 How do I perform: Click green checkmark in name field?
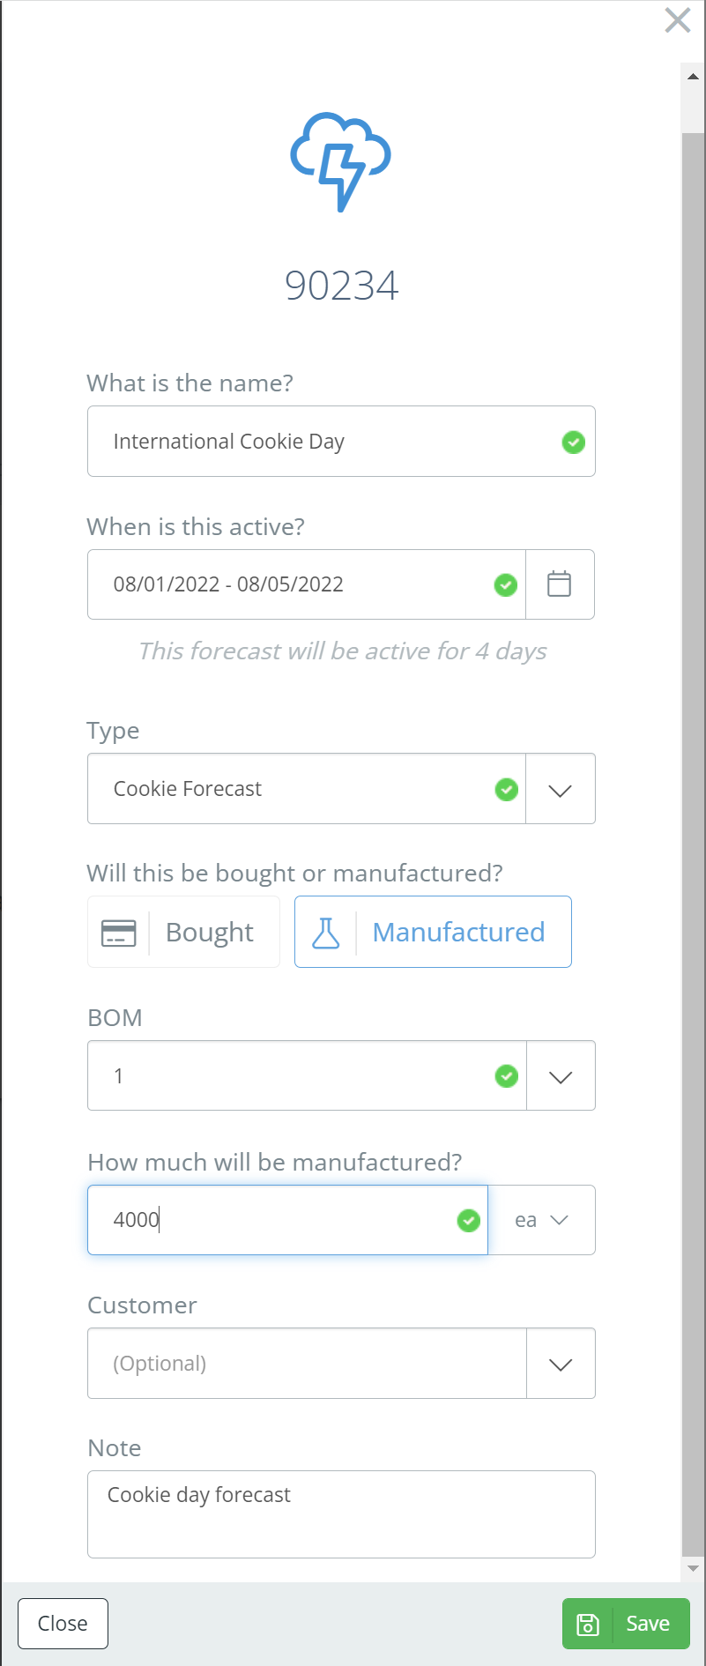pyautogui.click(x=574, y=442)
